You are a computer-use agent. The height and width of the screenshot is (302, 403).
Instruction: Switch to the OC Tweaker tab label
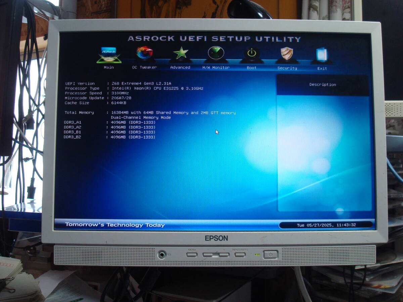tap(144, 67)
